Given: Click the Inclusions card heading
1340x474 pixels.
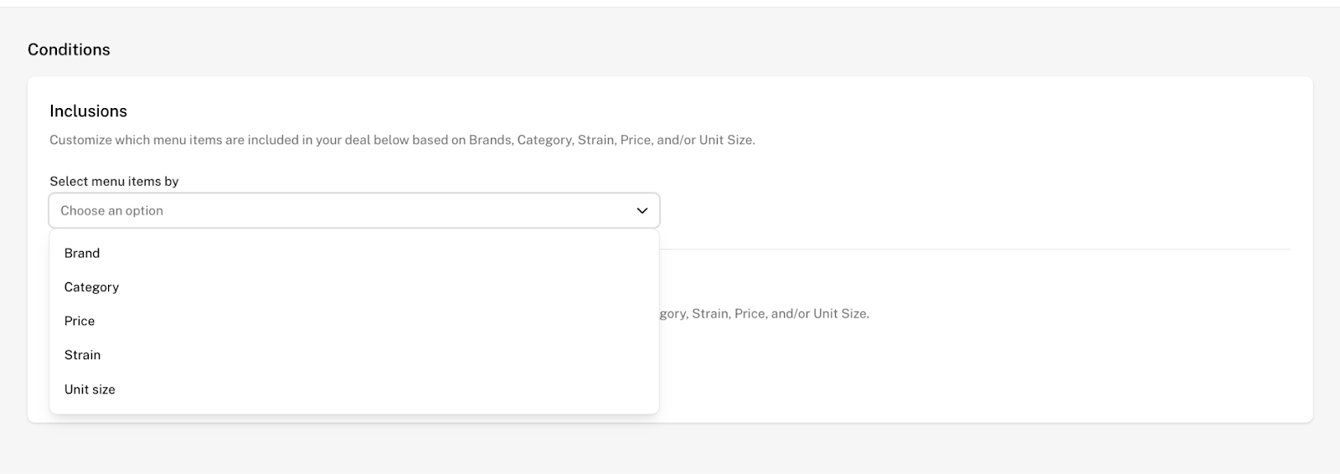Looking at the screenshot, I should tap(88, 111).
